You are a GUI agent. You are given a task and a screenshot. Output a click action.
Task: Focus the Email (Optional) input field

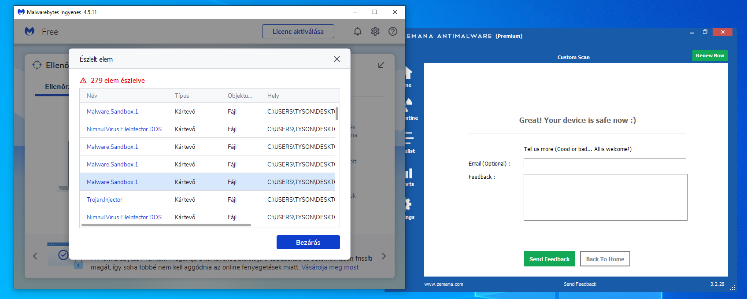tap(605, 163)
